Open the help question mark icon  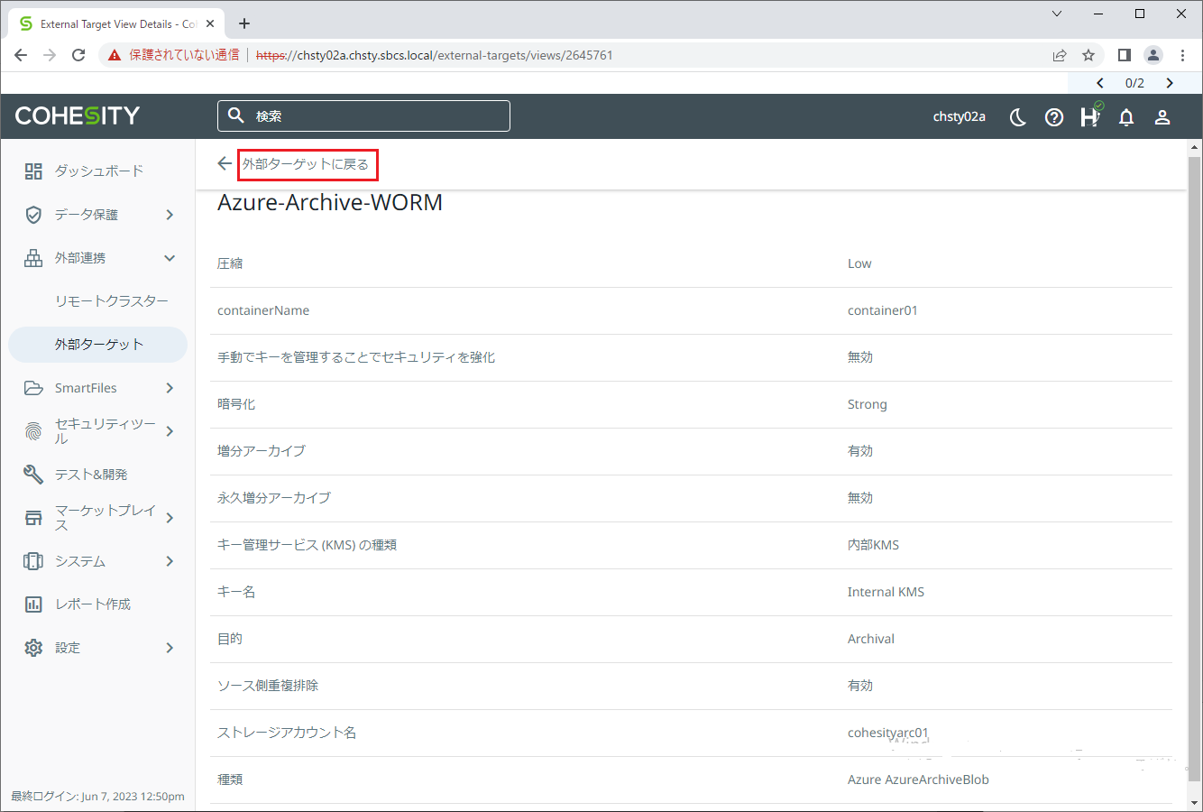1054,117
